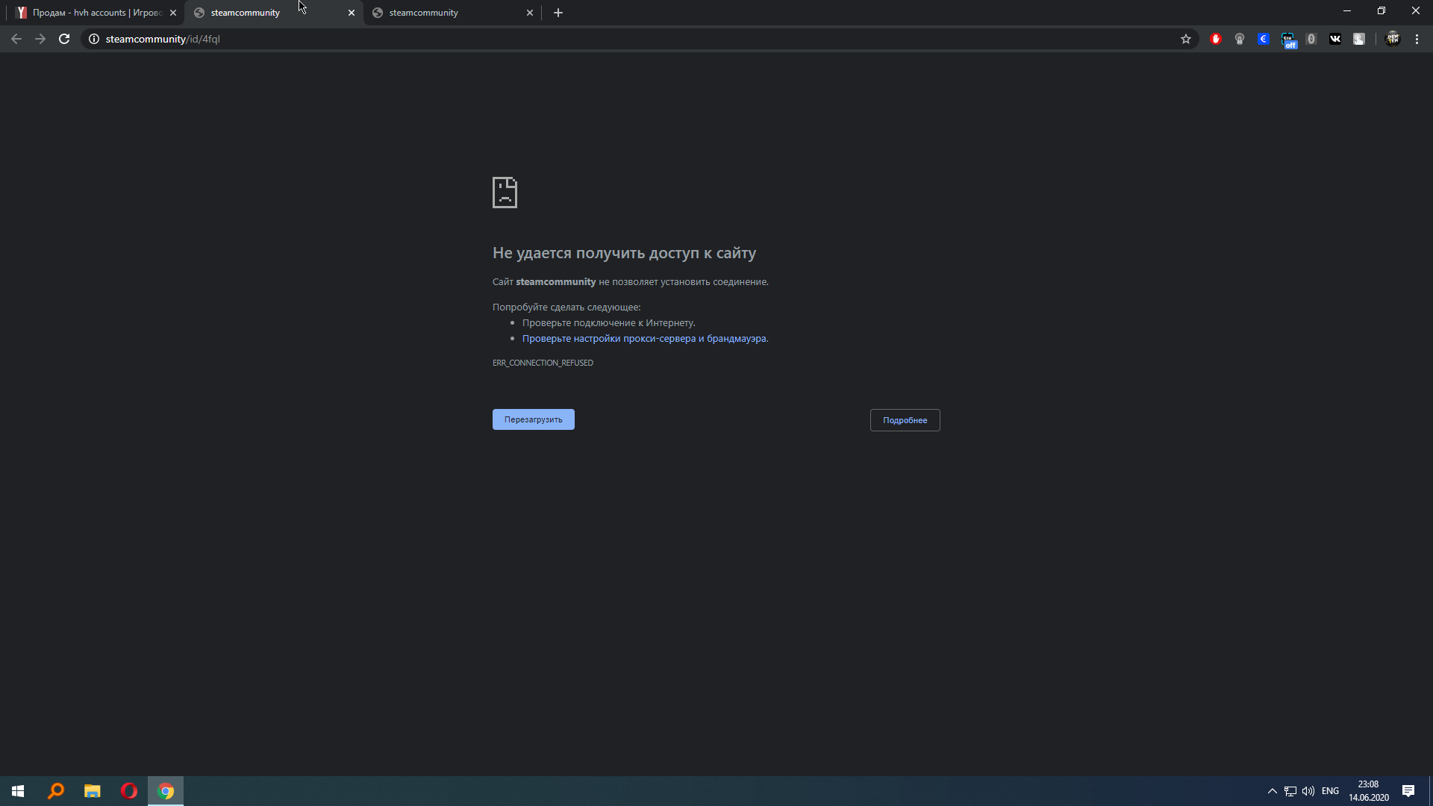Image resolution: width=1433 pixels, height=806 pixels.
Task: Open the network tray icon
Action: [1290, 791]
